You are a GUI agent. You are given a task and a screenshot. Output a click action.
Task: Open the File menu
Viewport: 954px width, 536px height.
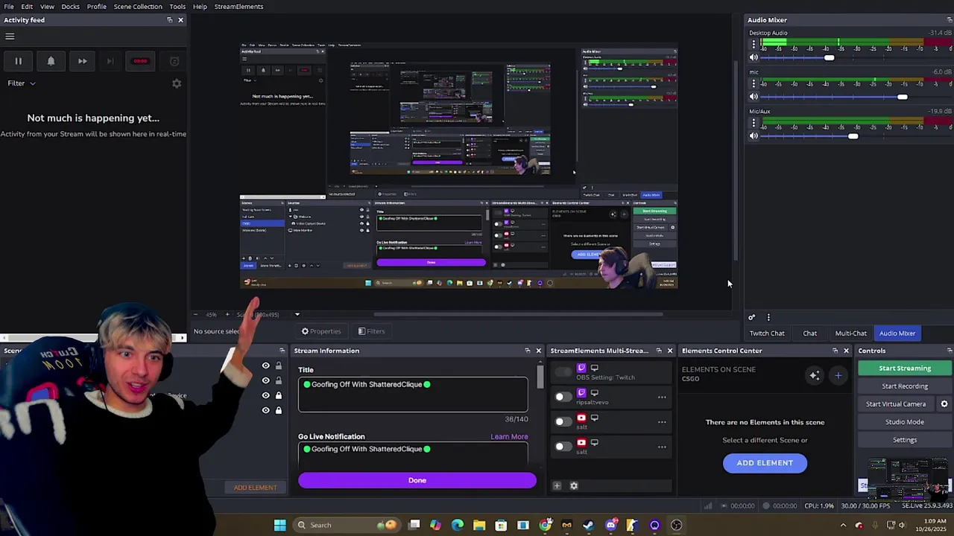[9, 7]
